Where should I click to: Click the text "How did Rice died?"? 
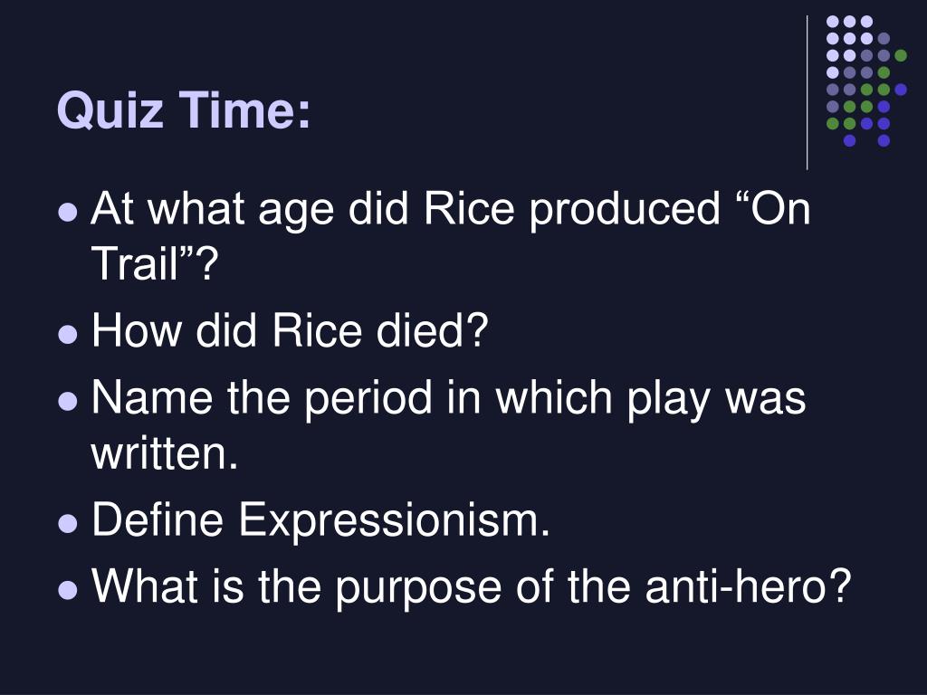click(291, 329)
